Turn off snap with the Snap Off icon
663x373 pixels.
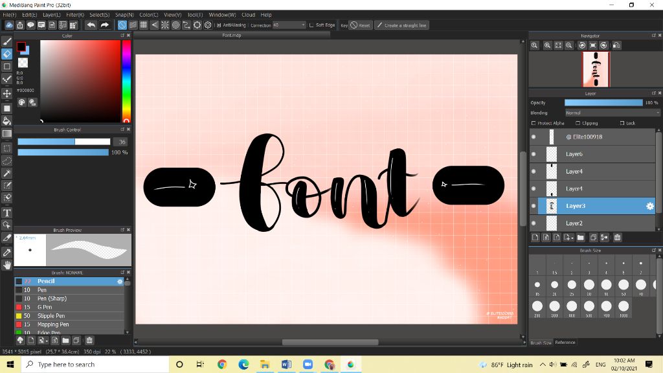[122, 25]
